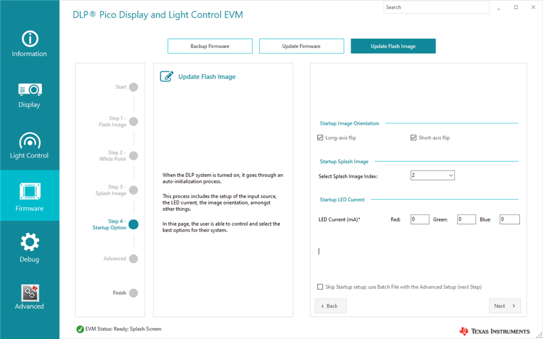Minimize the application window

tap(499, 7)
